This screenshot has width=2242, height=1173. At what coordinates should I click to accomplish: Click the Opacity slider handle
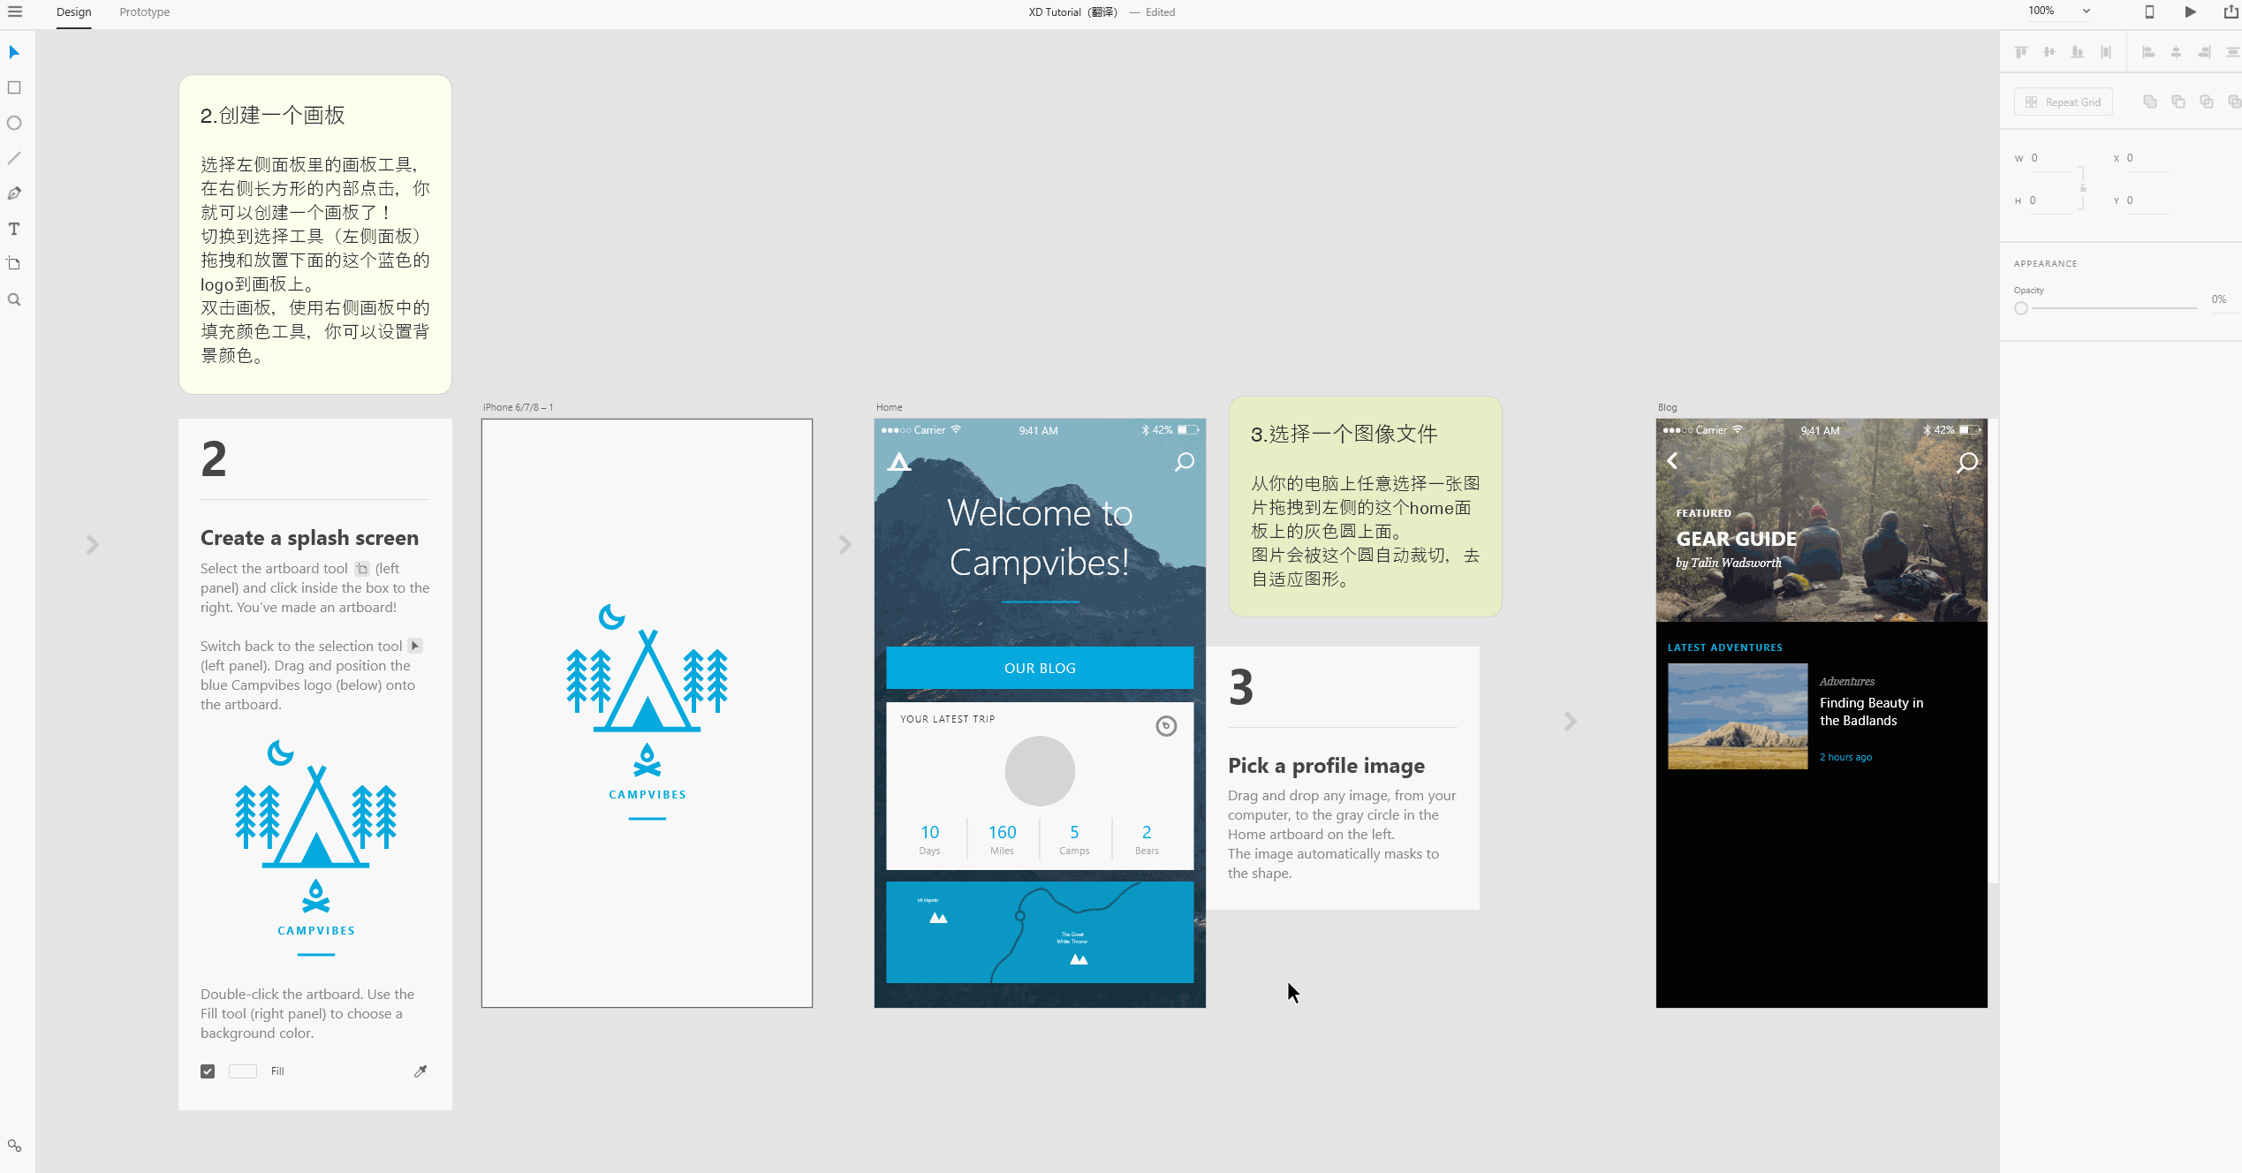click(x=2021, y=308)
